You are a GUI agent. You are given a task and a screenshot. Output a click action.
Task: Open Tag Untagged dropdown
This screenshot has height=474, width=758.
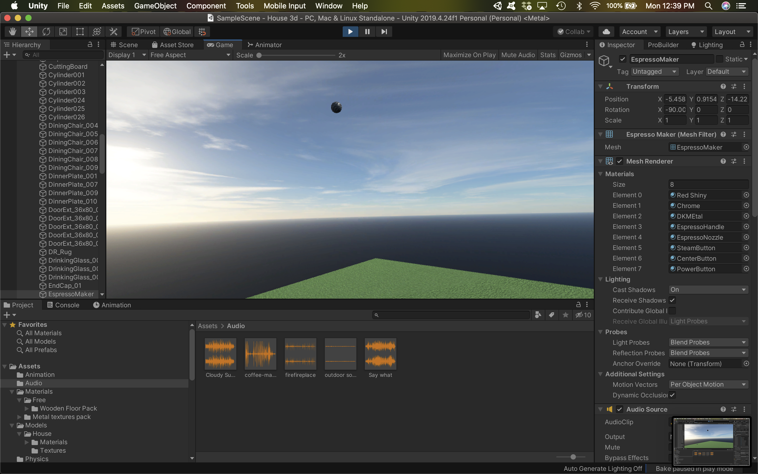coord(654,71)
